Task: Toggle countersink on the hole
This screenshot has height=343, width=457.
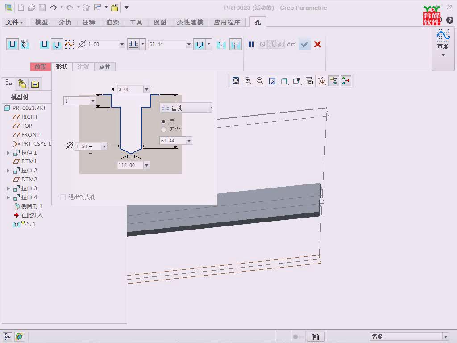Action: [x=221, y=44]
